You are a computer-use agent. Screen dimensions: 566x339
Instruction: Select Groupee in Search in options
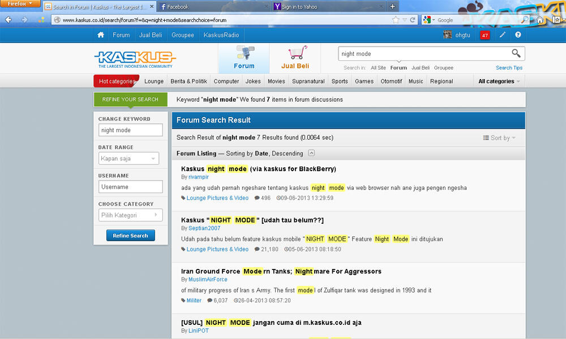pos(443,68)
